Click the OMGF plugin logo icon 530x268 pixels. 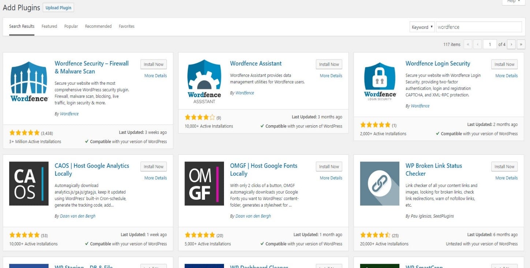(x=204, y=183)
